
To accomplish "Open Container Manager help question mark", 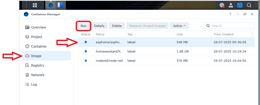I will tap(230, 14).
